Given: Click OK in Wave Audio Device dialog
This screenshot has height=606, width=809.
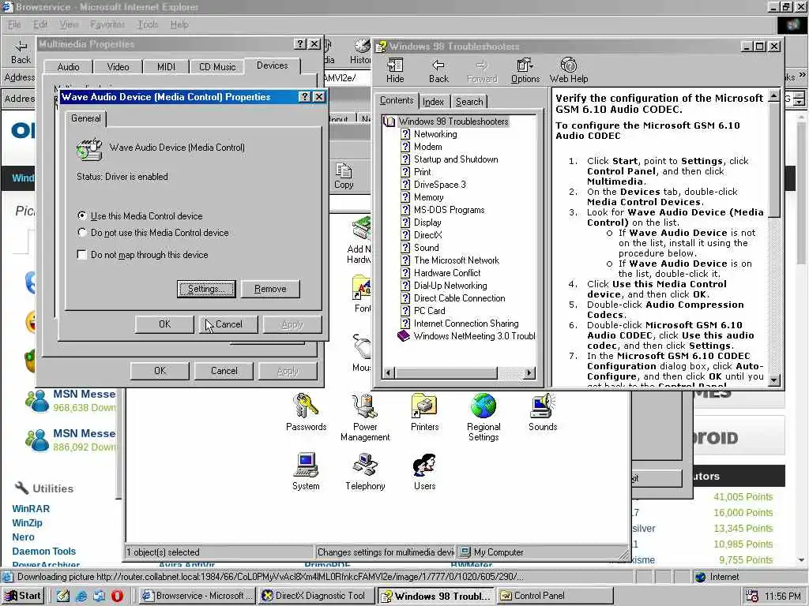Looking at the screenshot, I should coord(164,324).
